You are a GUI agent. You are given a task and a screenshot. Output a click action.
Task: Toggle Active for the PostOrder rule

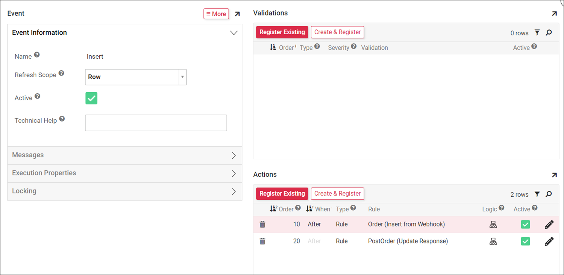coord(525,241)
